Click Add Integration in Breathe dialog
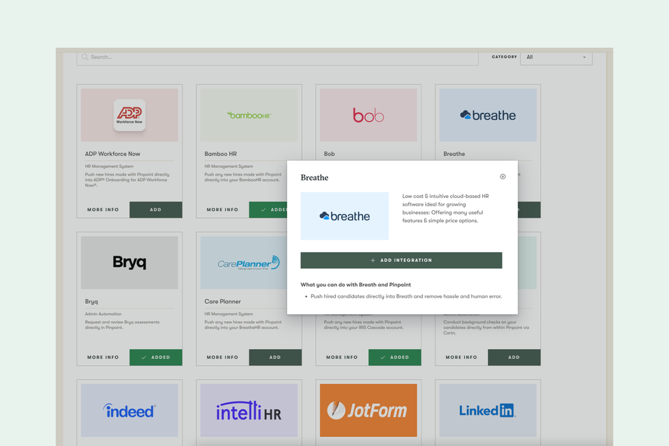This screenshot has height=446, width=669. click(401, 261)
